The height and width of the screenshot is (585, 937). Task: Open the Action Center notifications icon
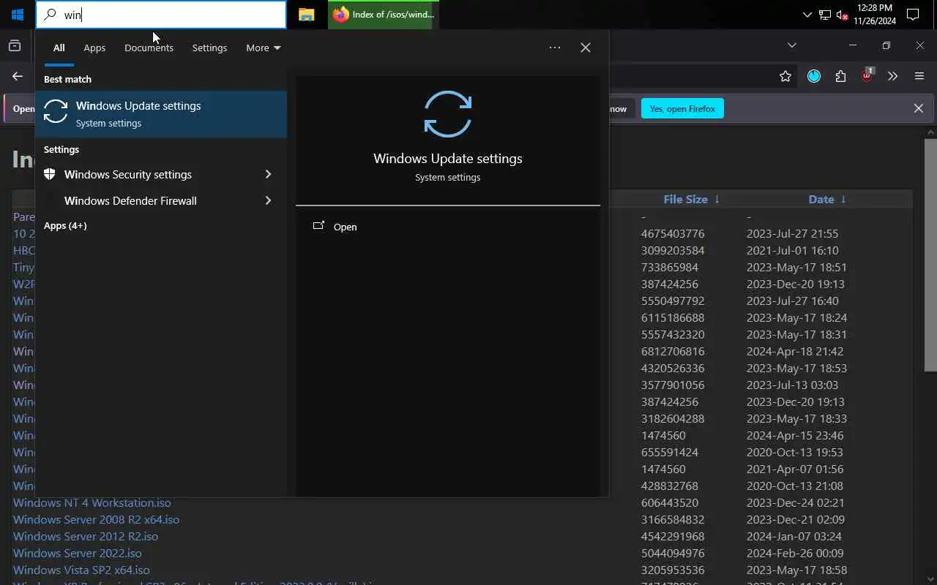[x=913, y=15]
